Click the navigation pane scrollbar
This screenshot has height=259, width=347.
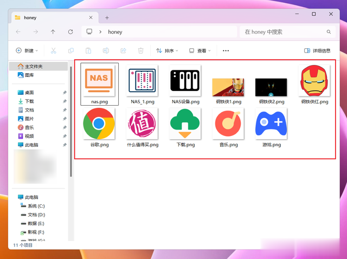pyautogui.click(x=71, y=122)
